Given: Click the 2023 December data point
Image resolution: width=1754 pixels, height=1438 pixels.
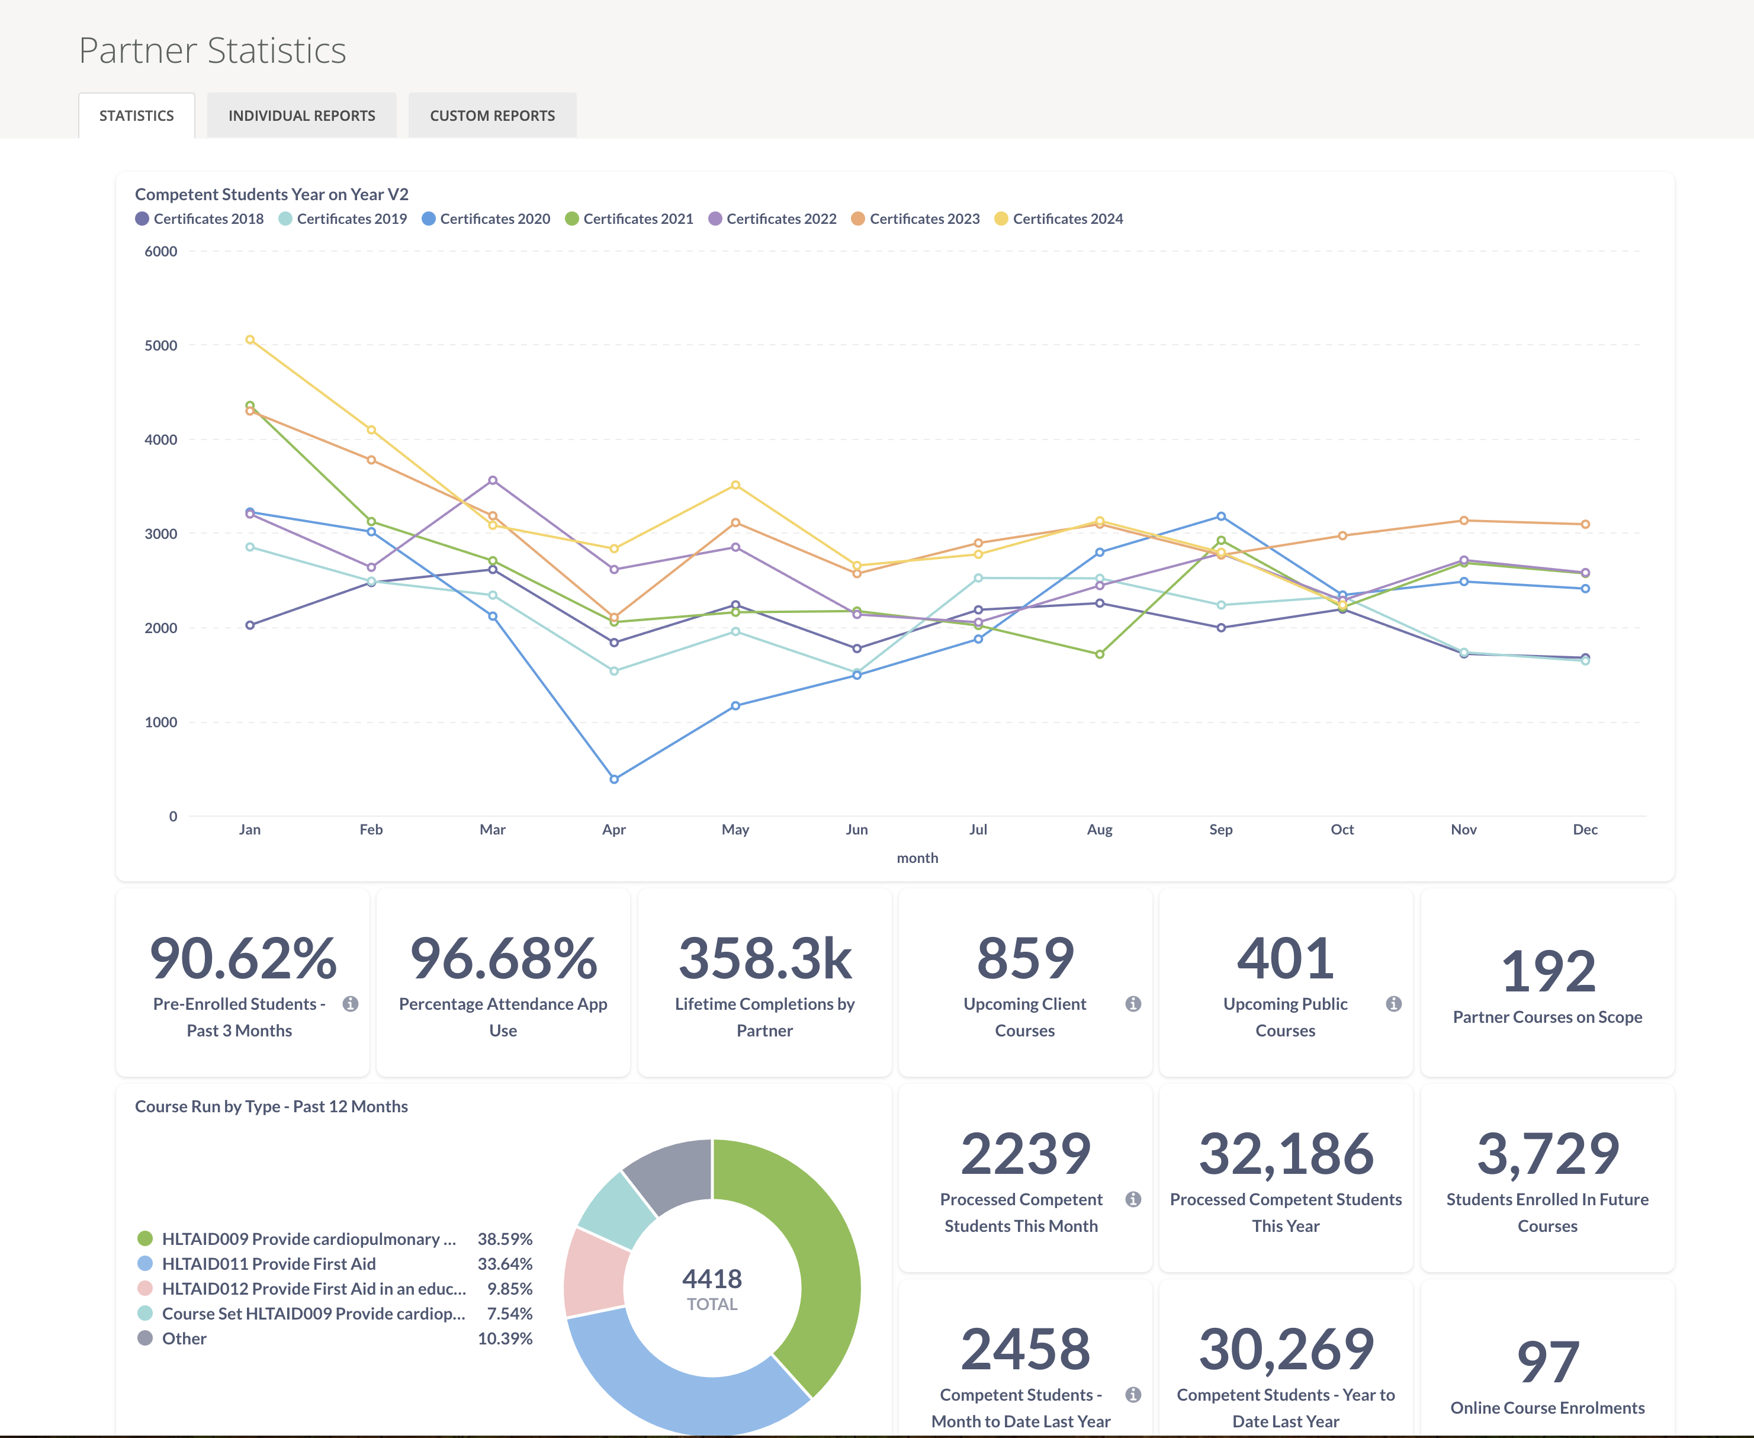Looking at the screenshot, I should tap(1585, 524).
